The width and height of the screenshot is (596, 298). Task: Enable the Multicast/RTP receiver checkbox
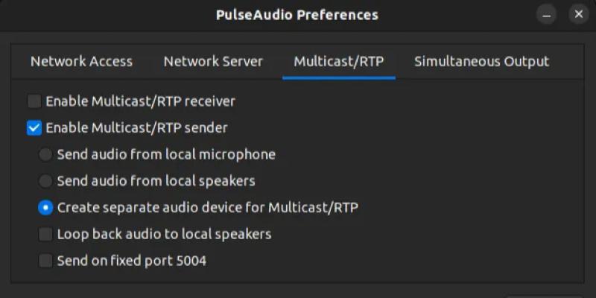click(x=34, y=101)
